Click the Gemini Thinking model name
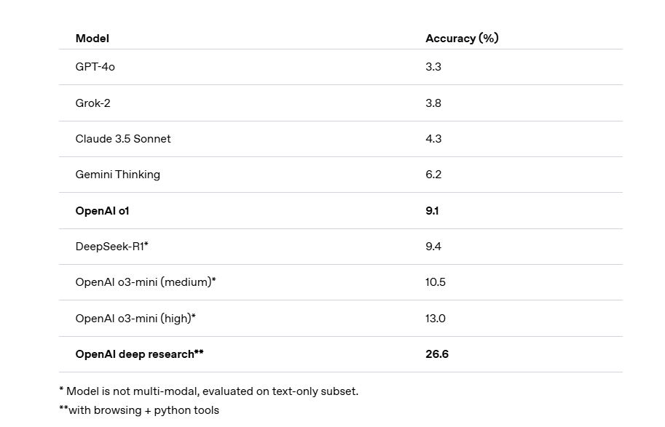The width and height of the screenshot is (665, 427). [x=118, y=174]
